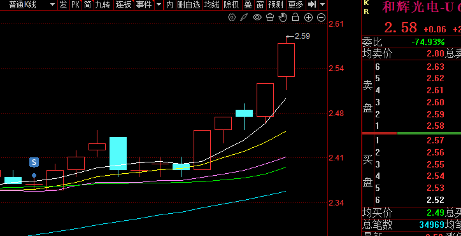Select sell level 2 price 2.59
461x236 pixels.
point(436,114)
